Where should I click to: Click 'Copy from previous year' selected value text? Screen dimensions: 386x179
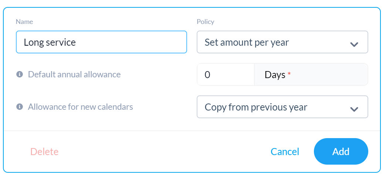(x=256, y=107)
